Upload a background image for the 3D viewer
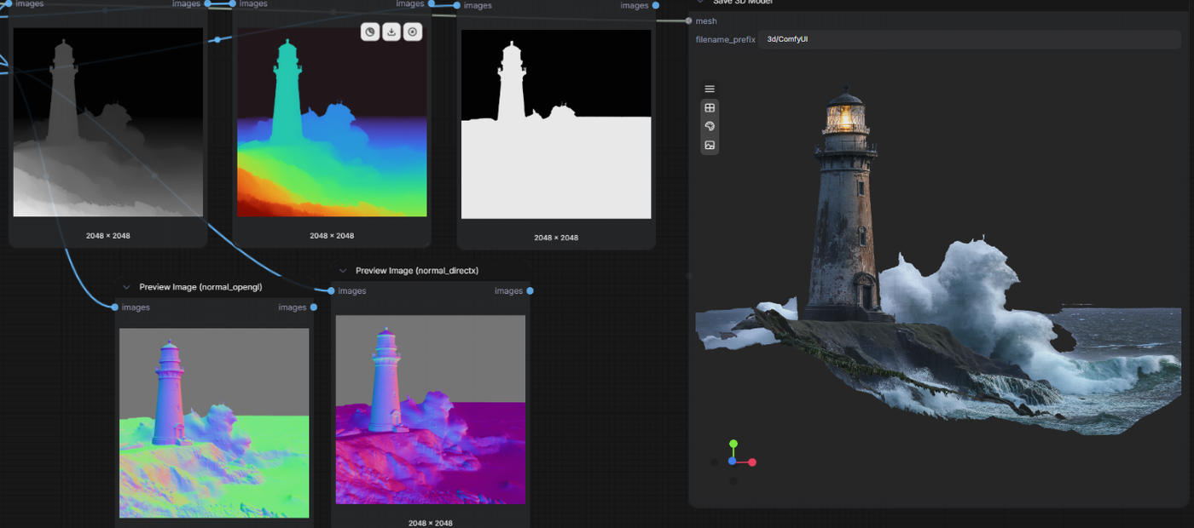 coord(710,146)
